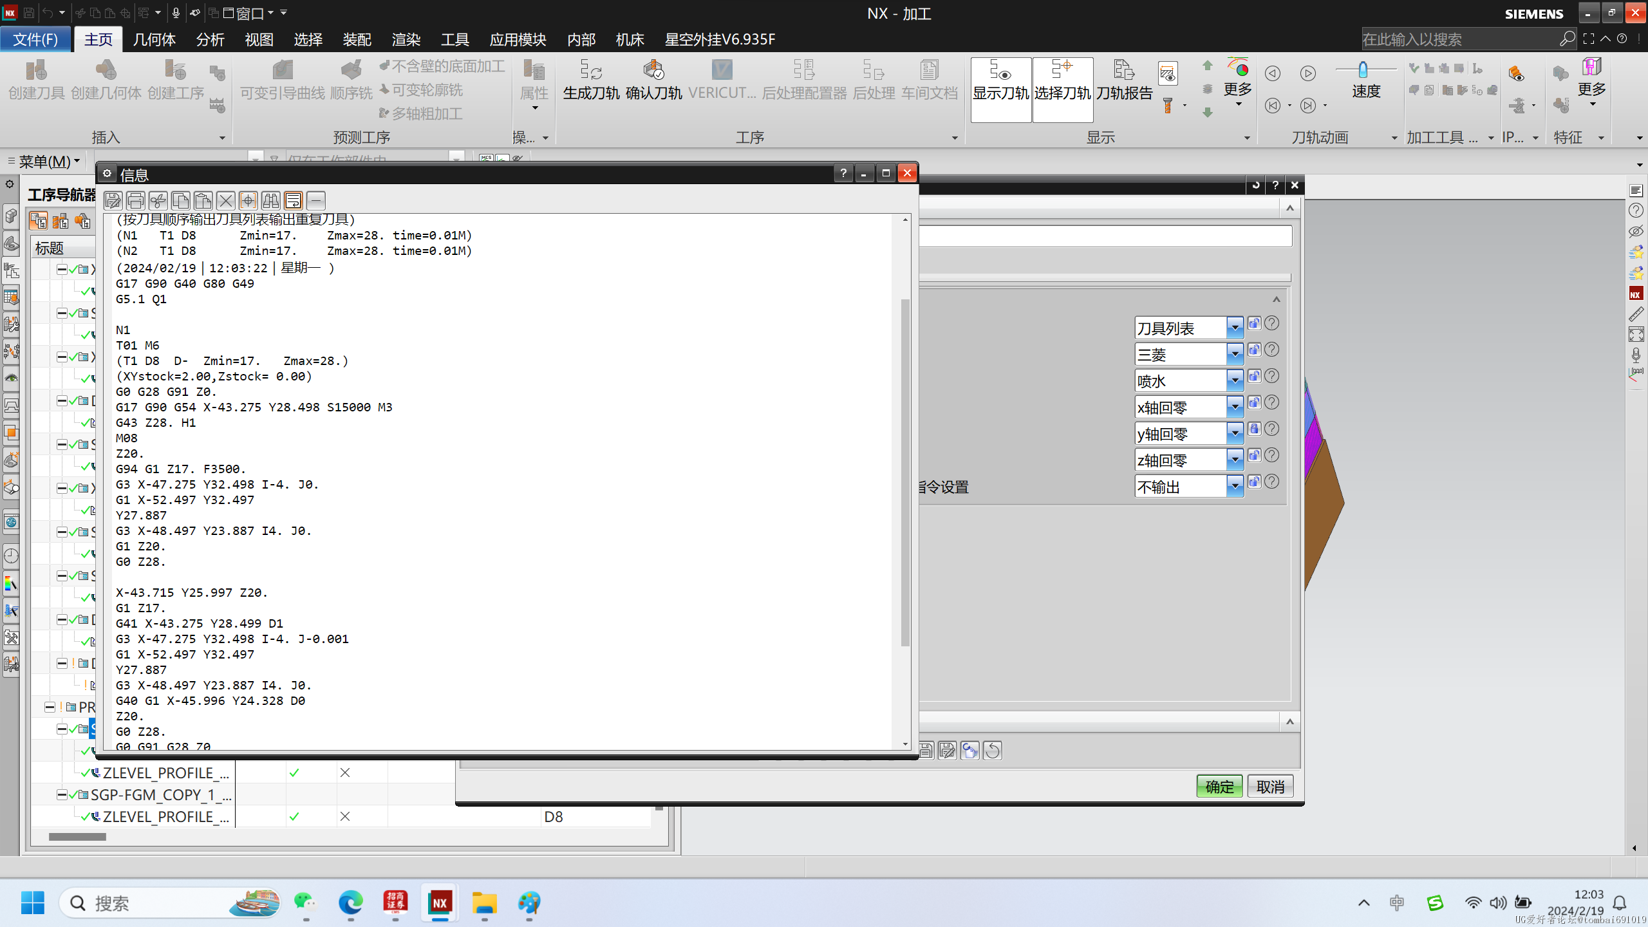
Task: Open File Explorer from taskbar
Action: 484,903
